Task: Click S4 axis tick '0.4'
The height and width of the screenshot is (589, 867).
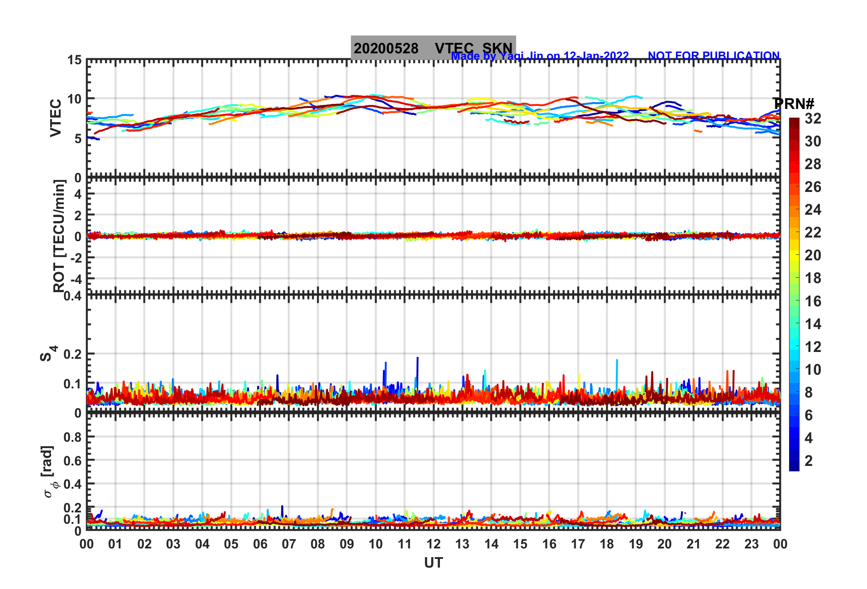Action: point(73,296)
